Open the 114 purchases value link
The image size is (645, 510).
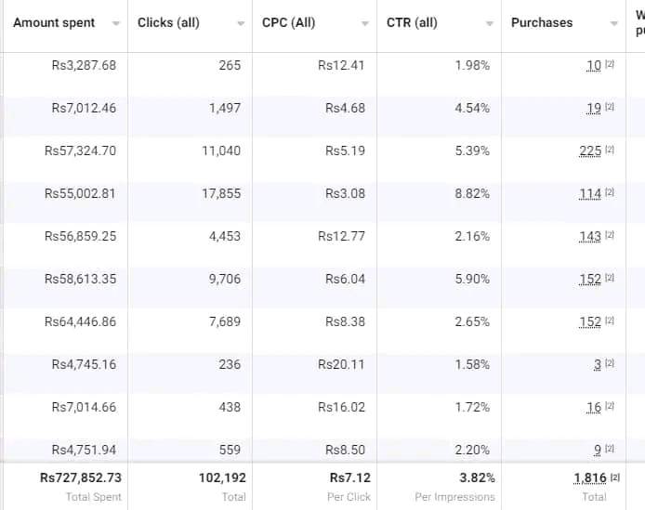click(589, 193)
